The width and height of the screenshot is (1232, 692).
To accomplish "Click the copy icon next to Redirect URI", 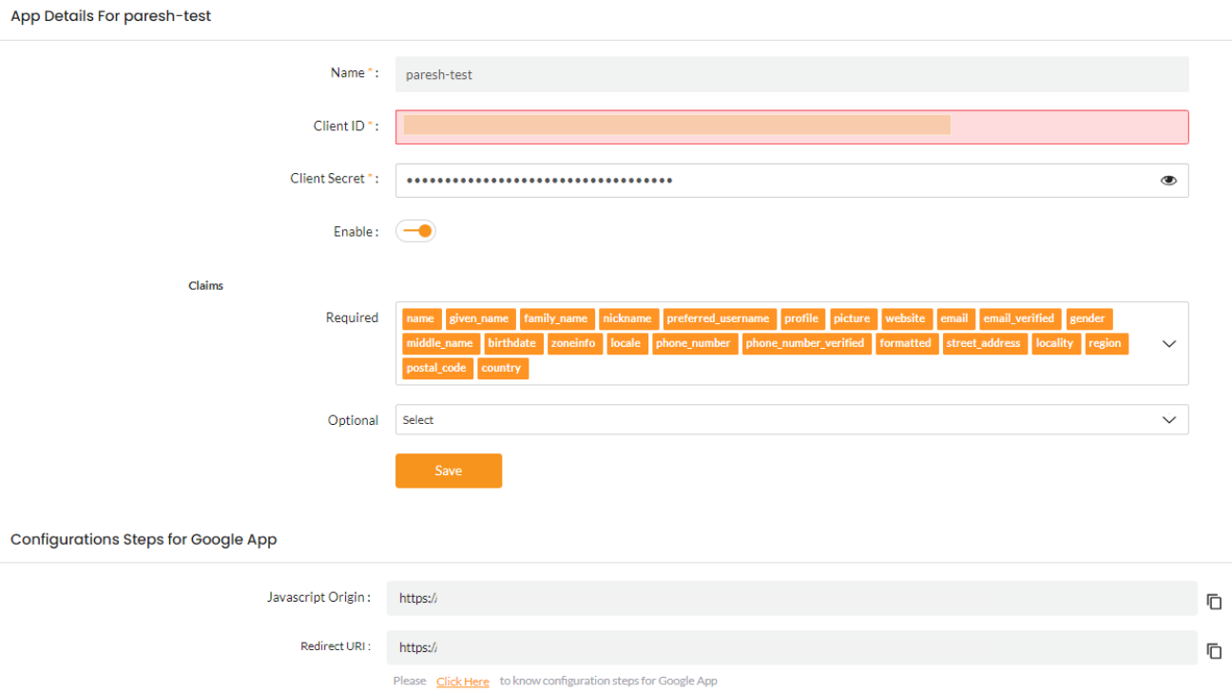I will pos(1214,650).
